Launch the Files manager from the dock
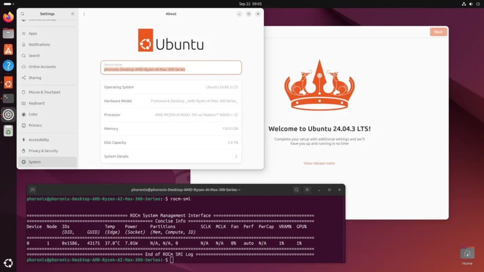The width and height of the screenshot is (484, 272). 8,33
